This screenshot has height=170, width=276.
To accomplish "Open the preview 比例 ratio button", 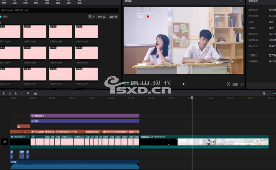I will coord(235,84).
